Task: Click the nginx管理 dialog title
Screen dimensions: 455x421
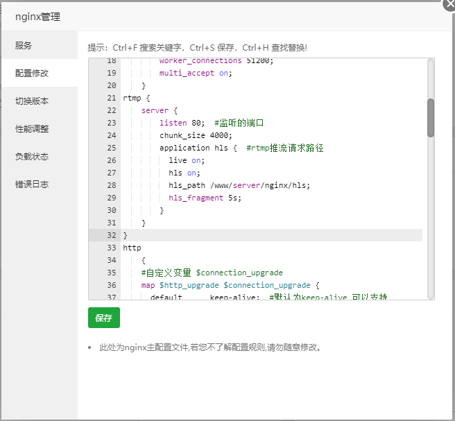Action: point(37,17)
